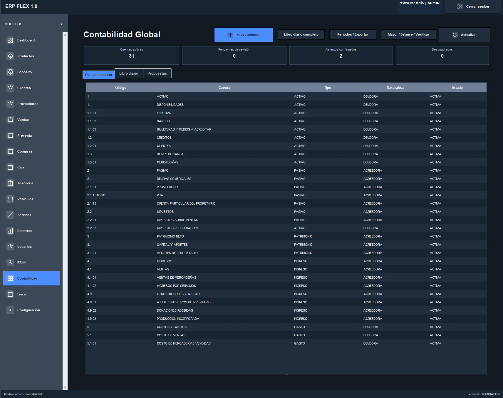Open the Vehículos module icon

click(x=10, y=199)
